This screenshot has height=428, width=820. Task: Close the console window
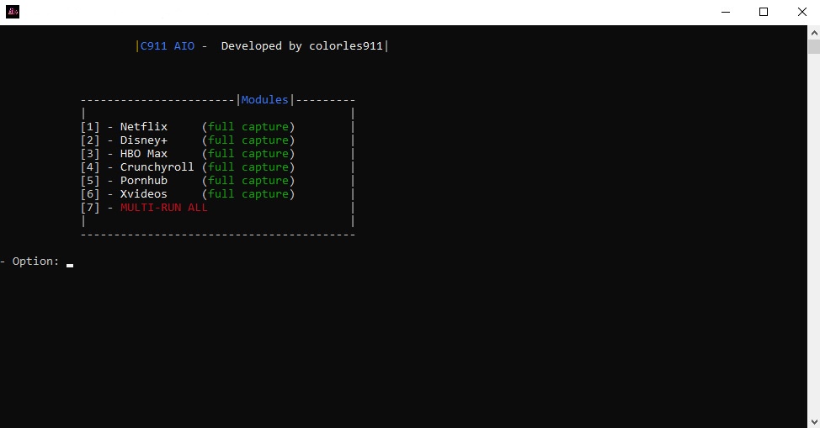pos(801,12)
